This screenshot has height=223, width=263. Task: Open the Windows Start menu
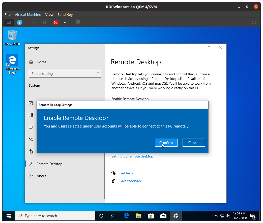pos(8,216)
